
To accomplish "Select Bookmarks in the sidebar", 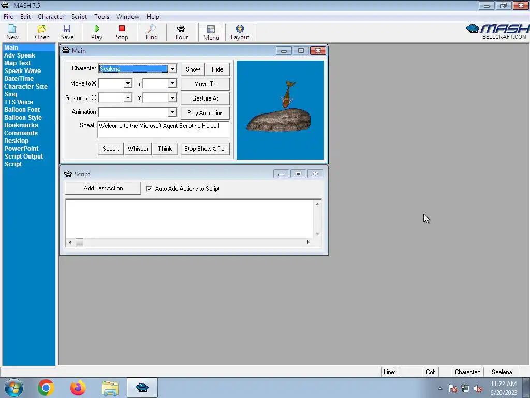I will coord(21,125).
